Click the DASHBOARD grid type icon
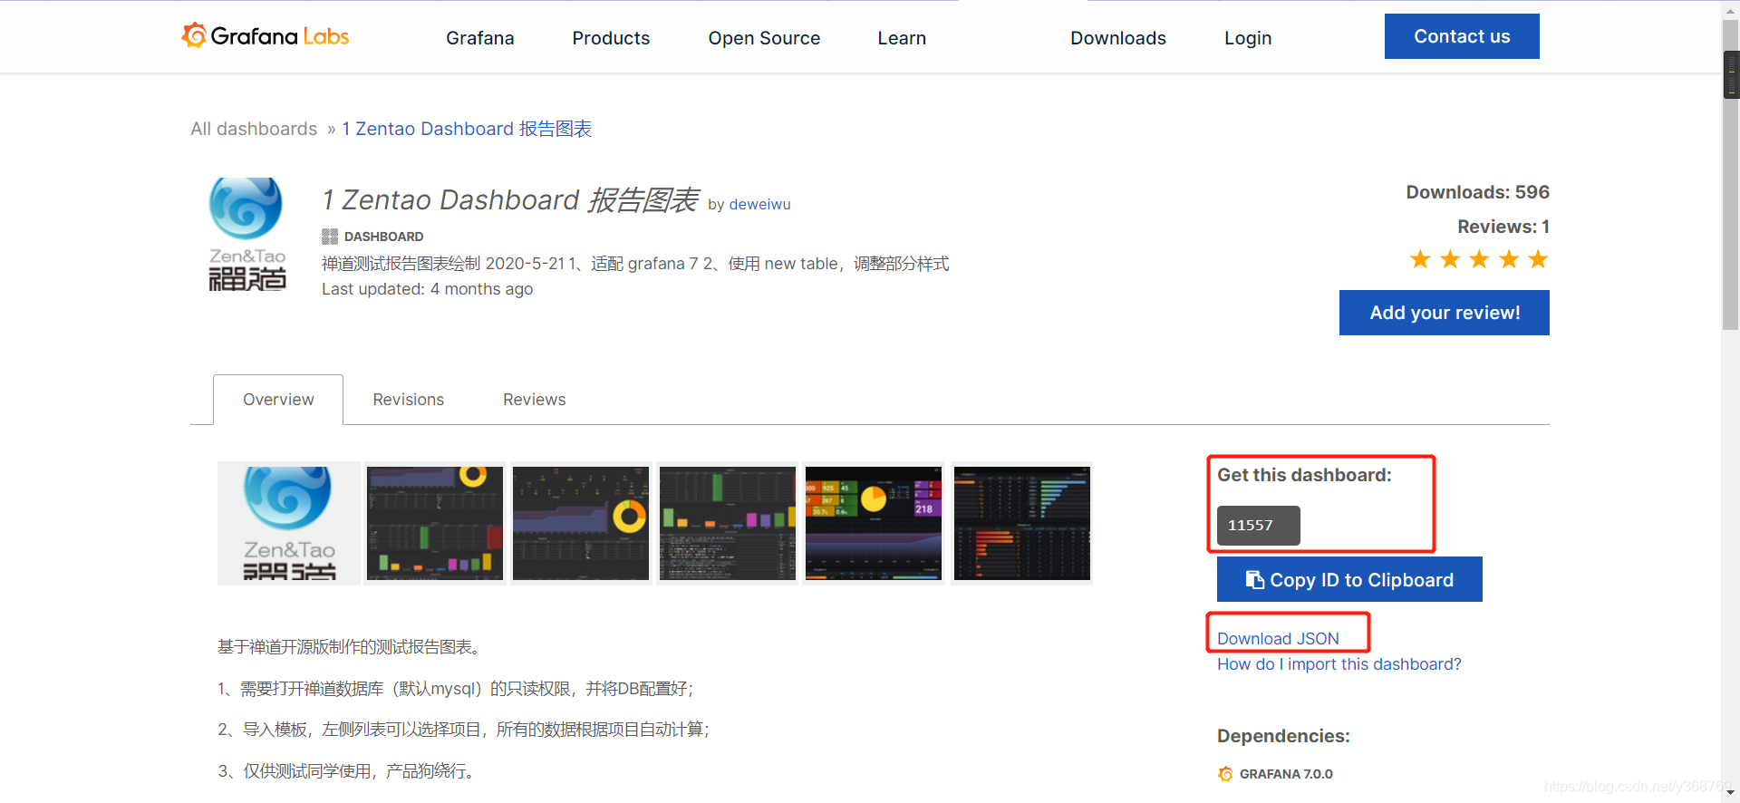The width and height of the screenshot is (1740, 803). (x=330, y=237)
